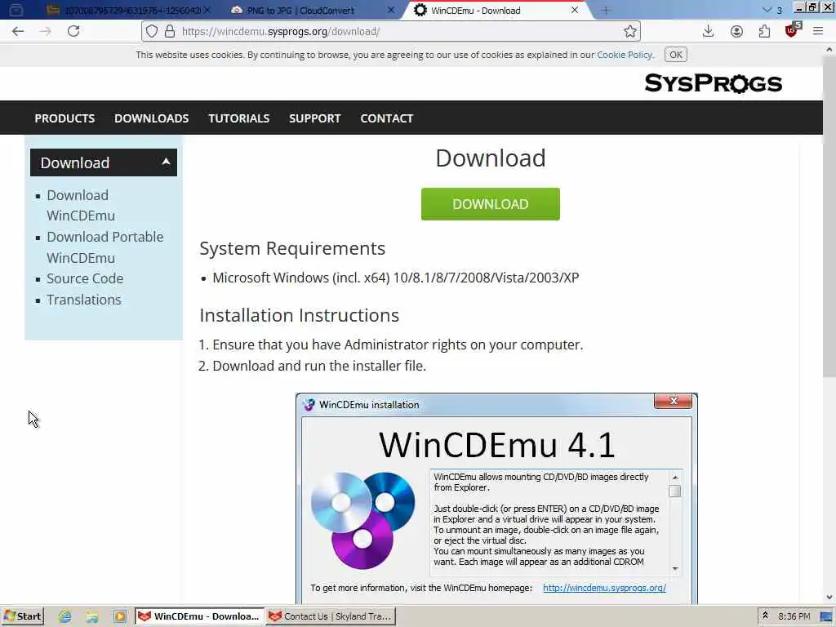Open the Download WinCDEmu sidebar link
The image size is (836, 627).
[x=81, y=205]
